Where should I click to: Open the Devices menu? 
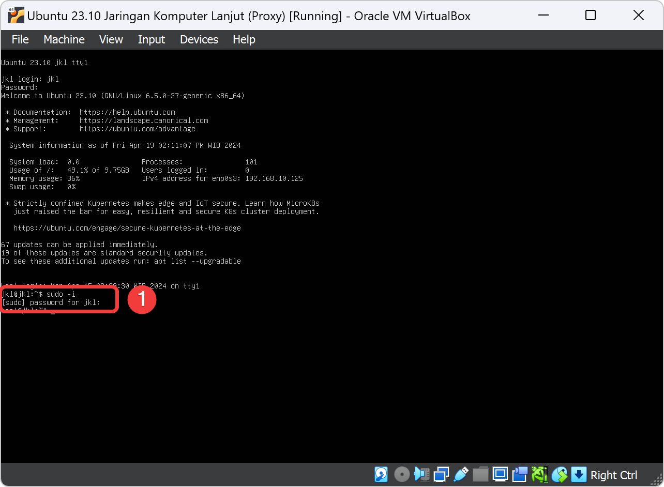[x=199, y=39]
